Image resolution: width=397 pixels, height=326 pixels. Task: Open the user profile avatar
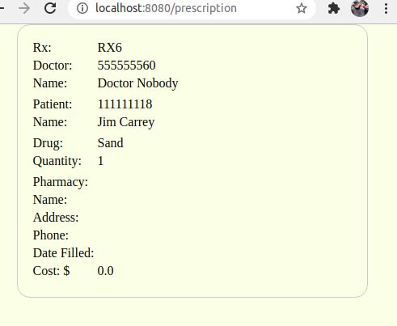pyautogui.click(x=360, y=8)
